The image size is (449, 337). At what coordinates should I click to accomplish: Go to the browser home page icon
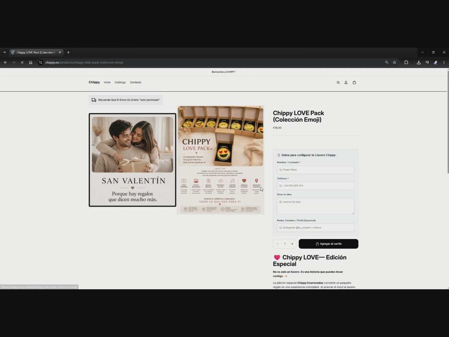pos(31,63)
